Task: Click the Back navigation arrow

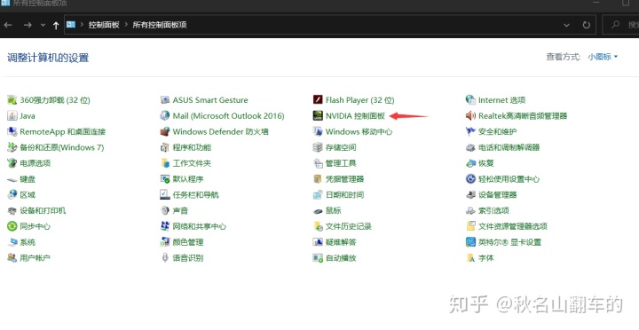Action: click(8, 25)
